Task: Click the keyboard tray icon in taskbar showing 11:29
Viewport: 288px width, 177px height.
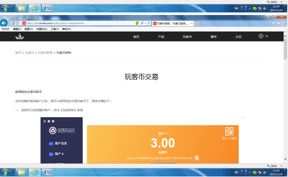Action: (236, 8)
